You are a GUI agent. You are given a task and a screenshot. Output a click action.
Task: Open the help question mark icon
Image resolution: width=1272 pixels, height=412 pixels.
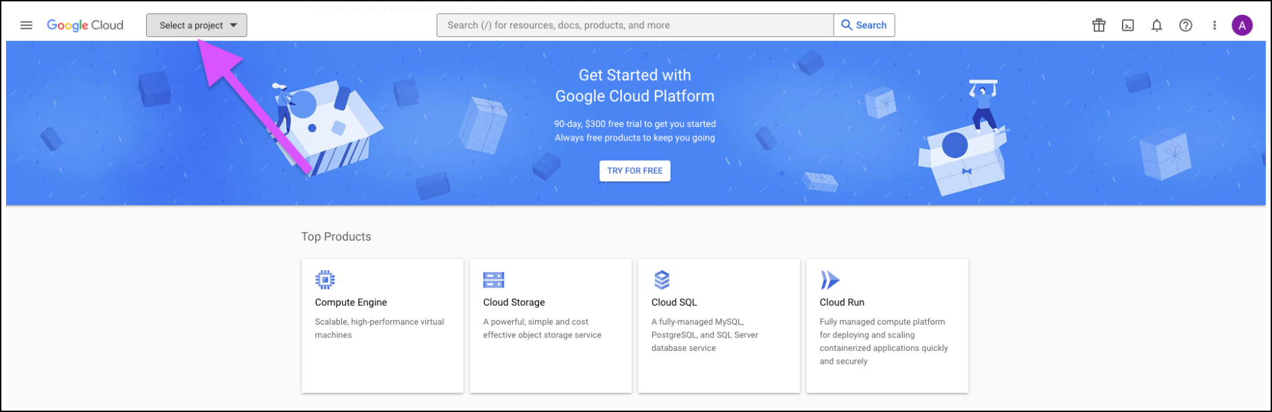click(x=1185, y=26)
